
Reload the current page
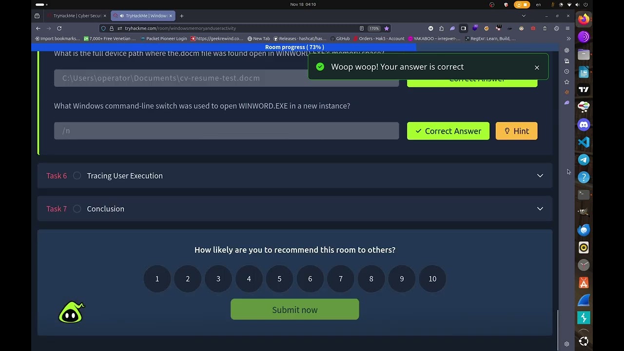click(x=59, y=28)
